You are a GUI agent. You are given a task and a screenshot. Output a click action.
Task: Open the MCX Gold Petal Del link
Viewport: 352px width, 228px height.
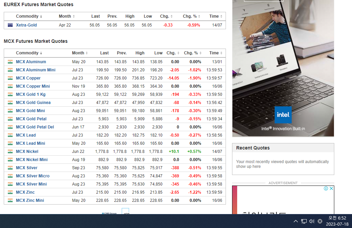click(35, 127)
